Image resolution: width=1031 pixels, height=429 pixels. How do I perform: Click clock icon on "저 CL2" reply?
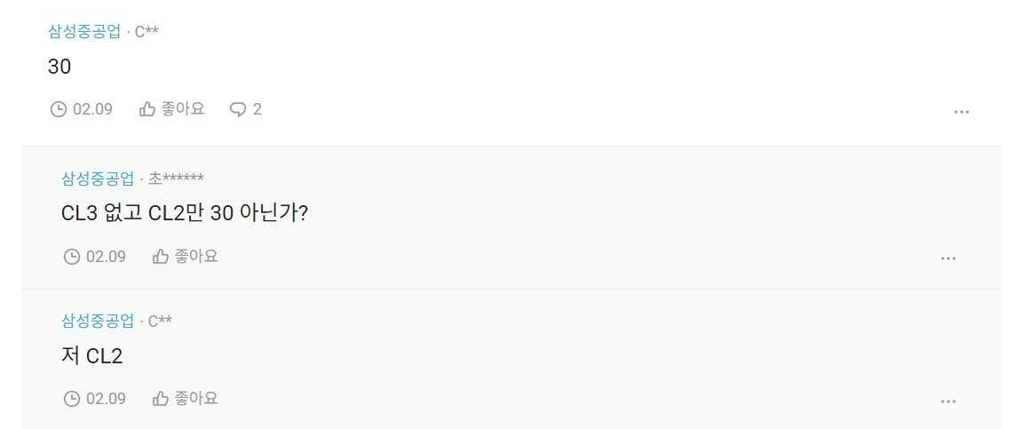[72, 399]
